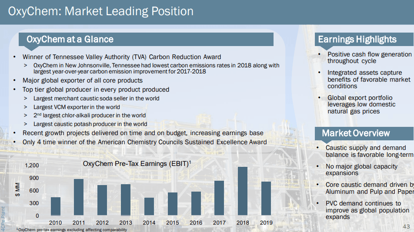Click the '300' y-axis label

coord(34,203)
